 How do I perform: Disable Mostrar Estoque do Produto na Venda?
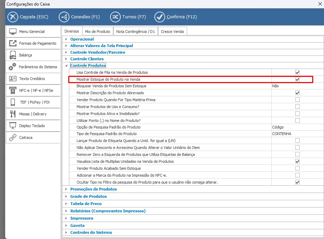(297, 79)
